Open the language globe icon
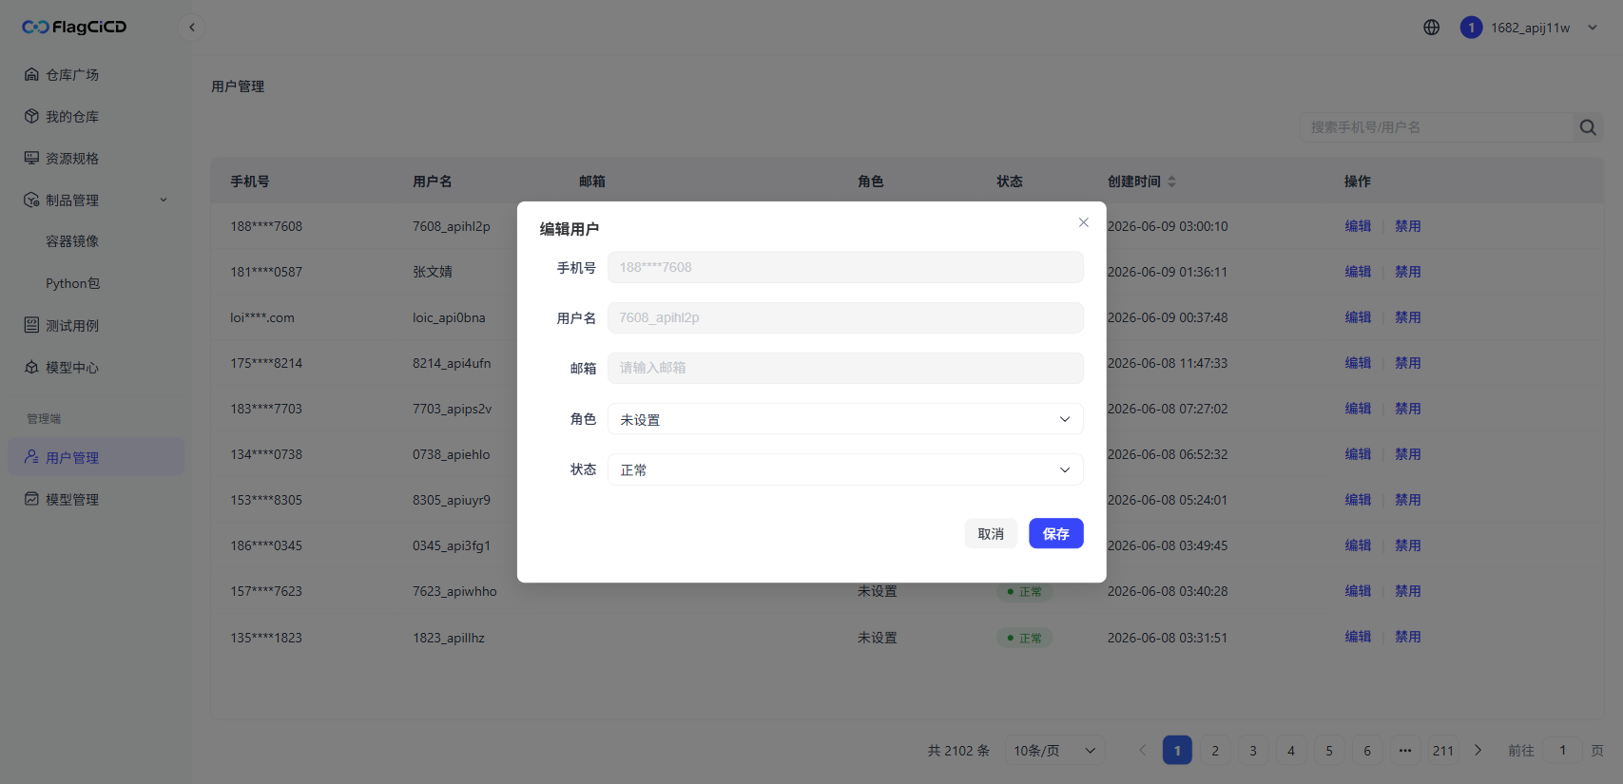1623x784 pixels. [x=1431, y=28]
